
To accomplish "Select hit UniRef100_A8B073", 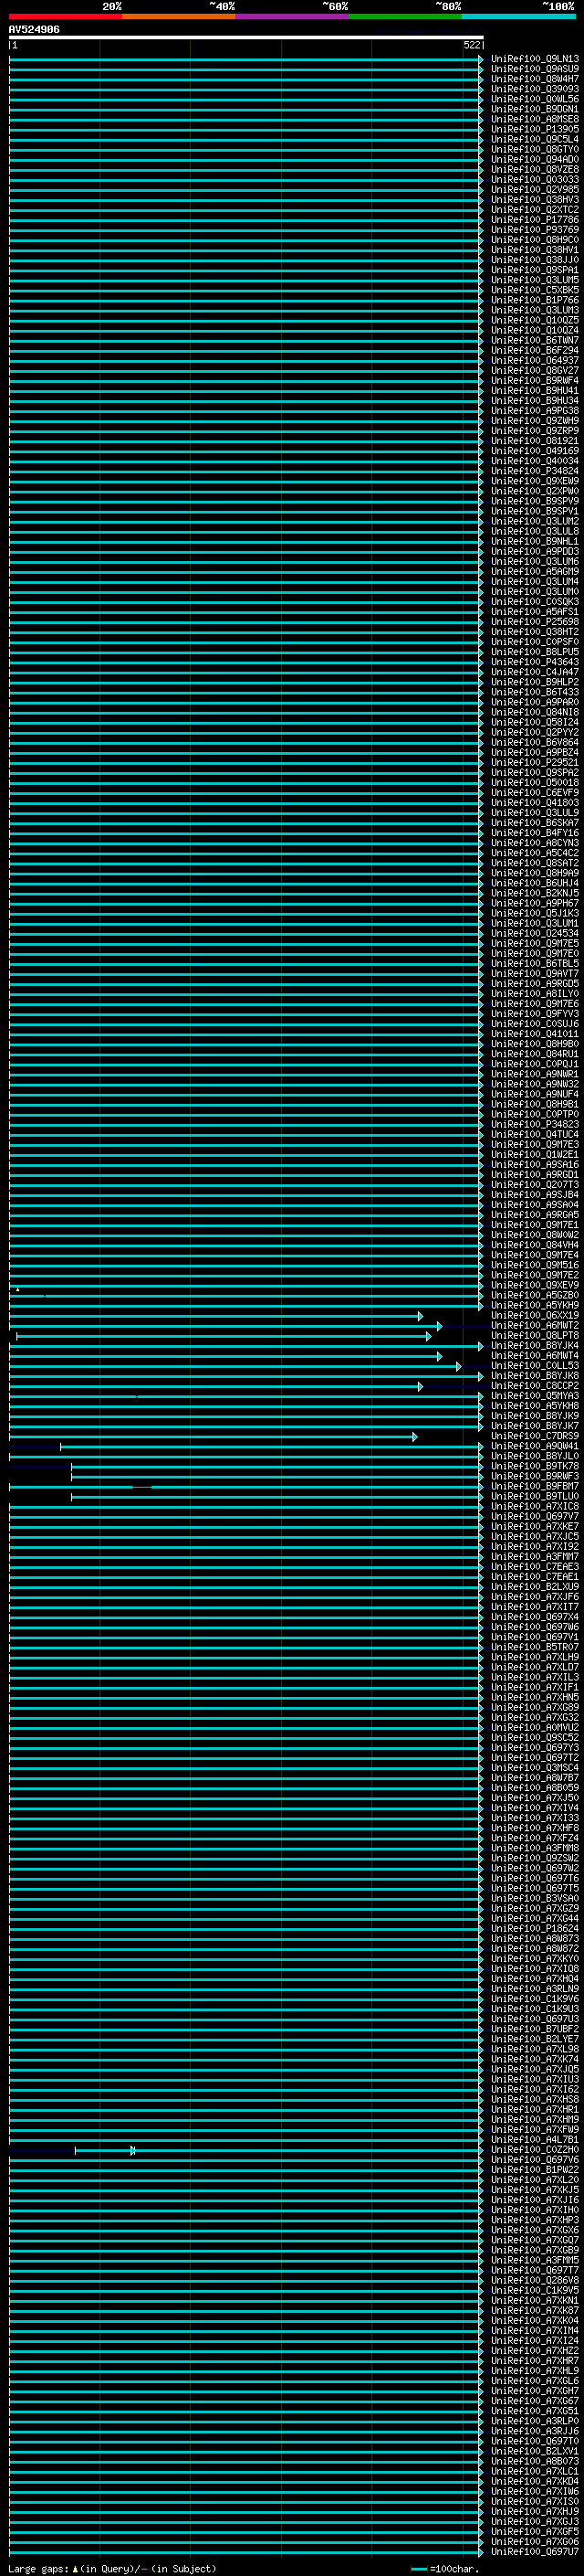I will (x=535, y=2461).
